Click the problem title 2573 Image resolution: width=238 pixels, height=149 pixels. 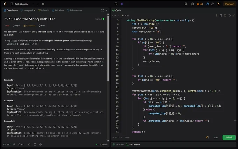coord(29,19)
